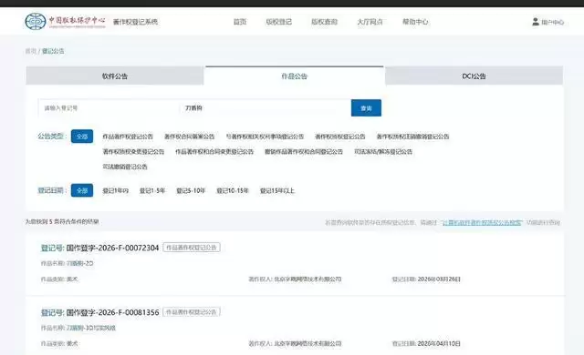This screenshot has height=355, width=584.
Task: Select the 作品公告 tab
Action: pos(294,76)
